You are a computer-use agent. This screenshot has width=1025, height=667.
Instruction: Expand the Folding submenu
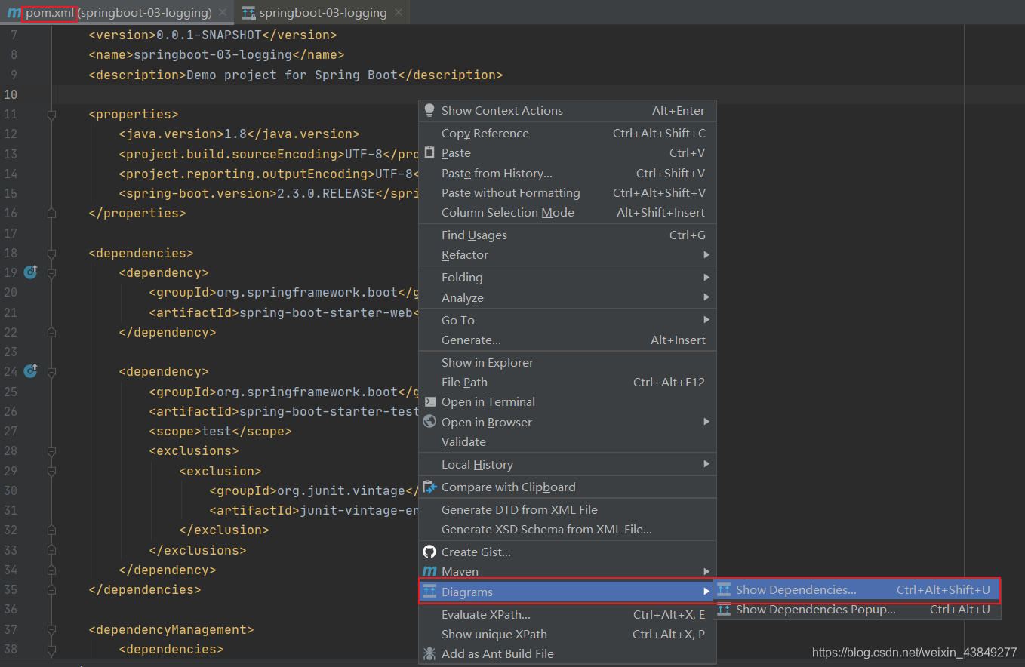coord(567,278)
